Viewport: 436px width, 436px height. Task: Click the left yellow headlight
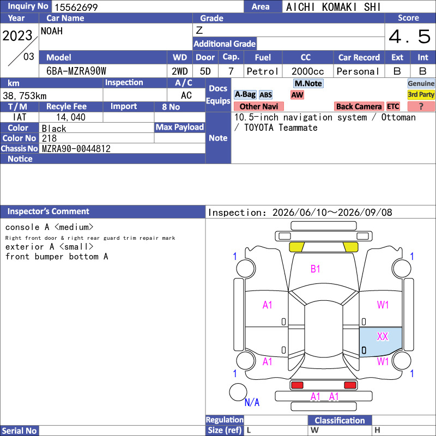(x=296, y=247)
